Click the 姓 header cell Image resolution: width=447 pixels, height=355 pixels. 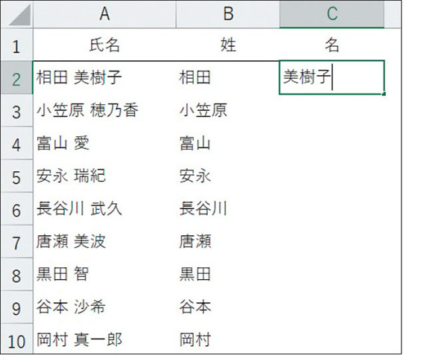[228, 45]
